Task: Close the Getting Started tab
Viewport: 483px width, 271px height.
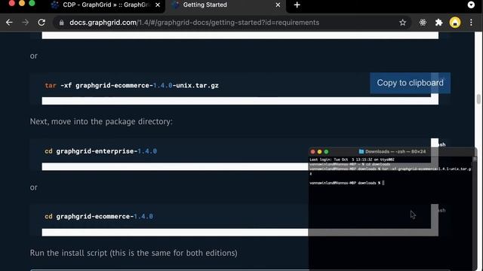Action: tap(278, 5)
